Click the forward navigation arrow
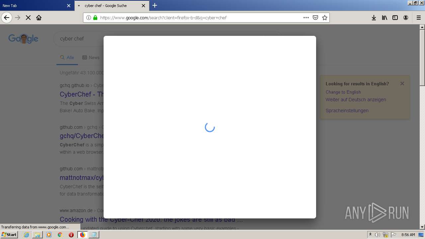 click(18, 18)
